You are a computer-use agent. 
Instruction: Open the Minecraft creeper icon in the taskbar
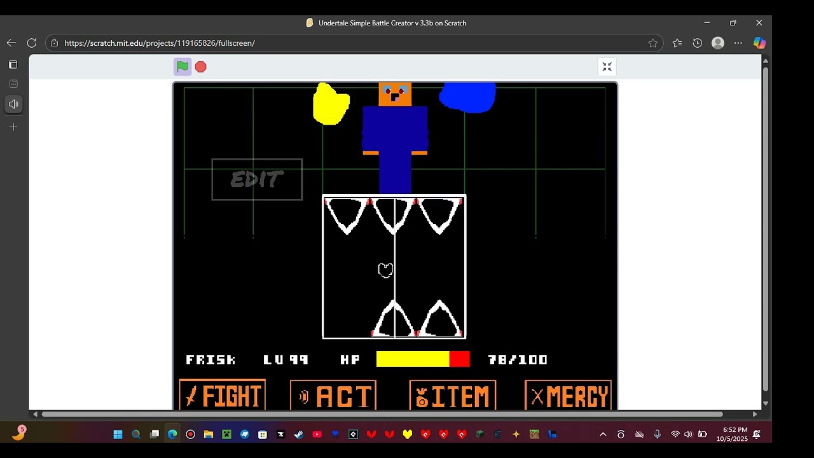(x=226, y=434)
